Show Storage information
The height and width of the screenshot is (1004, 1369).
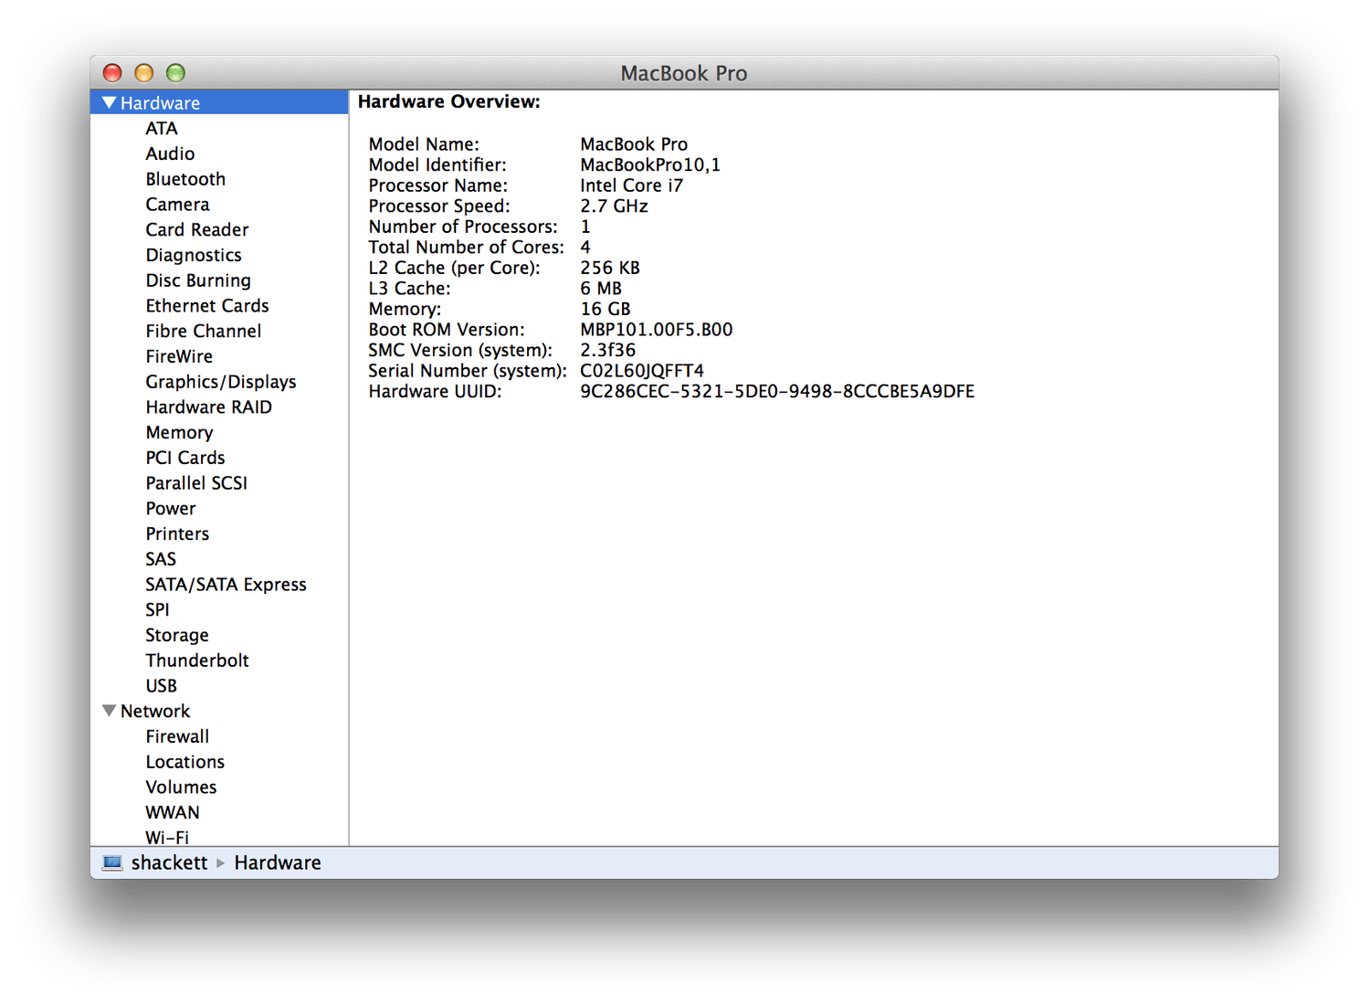coord(177,636)
